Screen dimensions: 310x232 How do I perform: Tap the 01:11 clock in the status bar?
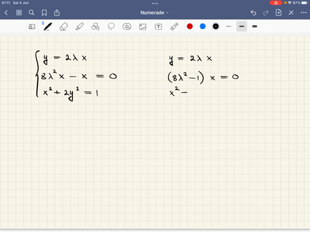click(x=6, y=3)
